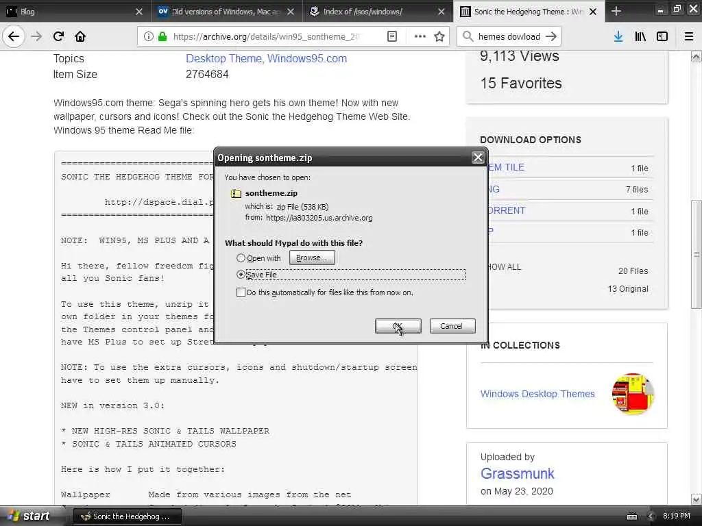Open the downloads panel arrow
Screen dimensions: 702x526
pyautogui.click(x=618, y=36)
